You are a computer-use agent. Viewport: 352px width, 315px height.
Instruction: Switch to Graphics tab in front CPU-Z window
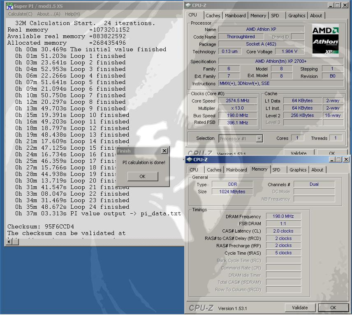pyautogui.click(x=298, y=170)
